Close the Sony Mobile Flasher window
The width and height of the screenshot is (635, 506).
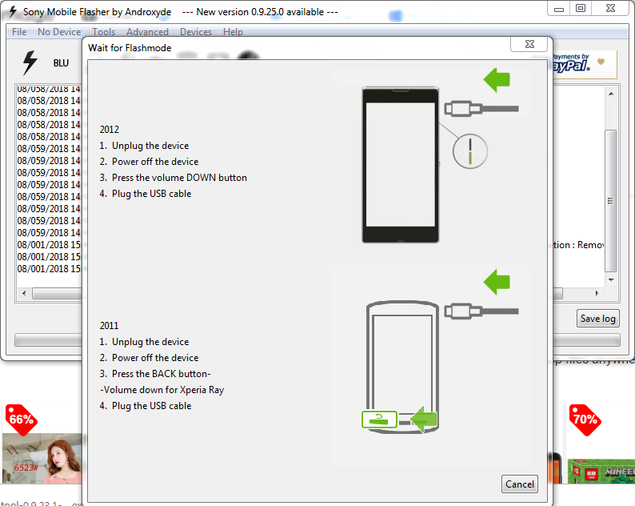click(610, 9)
